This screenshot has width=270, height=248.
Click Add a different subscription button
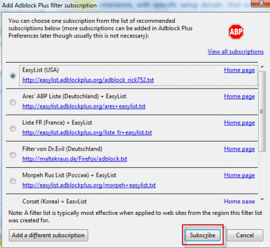(49, 235)
